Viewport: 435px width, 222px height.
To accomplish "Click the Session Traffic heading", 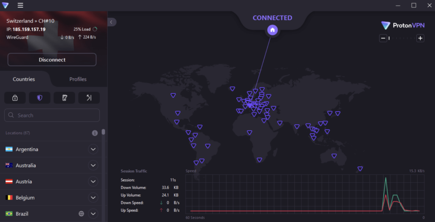I will (134, 171).
